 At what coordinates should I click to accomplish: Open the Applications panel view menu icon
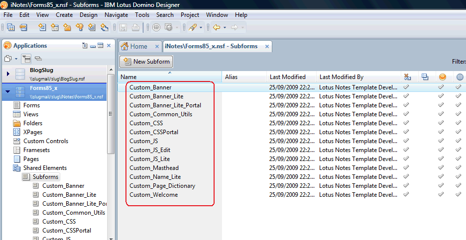coord(85,46)
